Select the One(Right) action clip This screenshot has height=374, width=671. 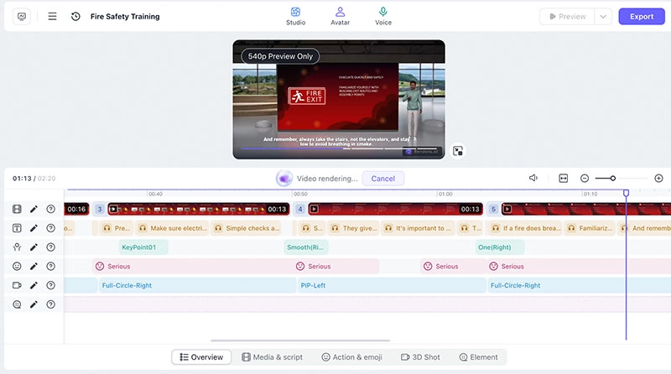pyautogui.click(x=499, y=247)
